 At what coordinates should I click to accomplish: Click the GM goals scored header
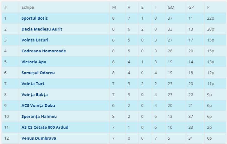click(x=171, y=7)
